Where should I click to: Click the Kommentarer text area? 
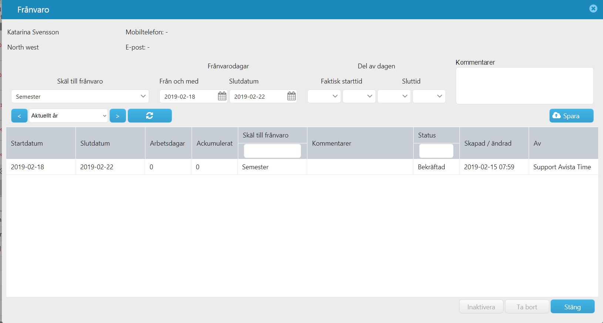coord(525,86)
